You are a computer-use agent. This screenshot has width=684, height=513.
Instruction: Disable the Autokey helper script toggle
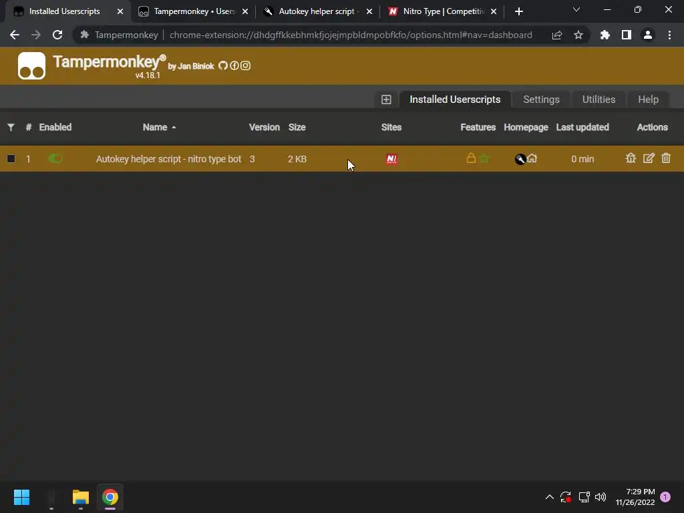point(55,159)
